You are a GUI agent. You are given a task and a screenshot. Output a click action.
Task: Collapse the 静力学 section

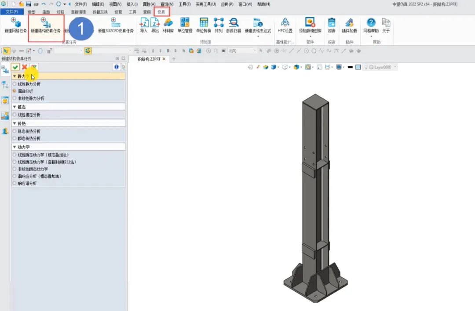pyautogui.click(x=15, y=76)
